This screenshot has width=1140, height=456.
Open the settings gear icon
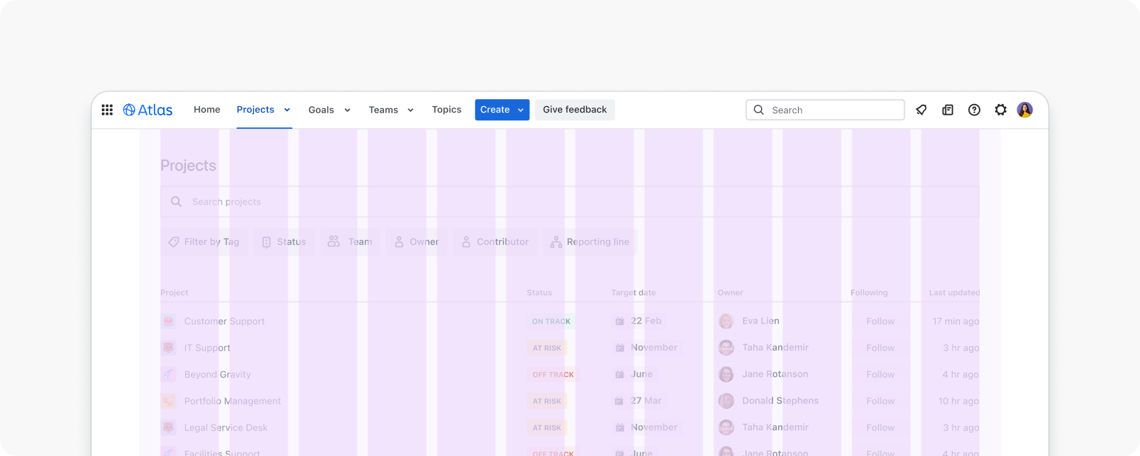[x=1000, y=110]
